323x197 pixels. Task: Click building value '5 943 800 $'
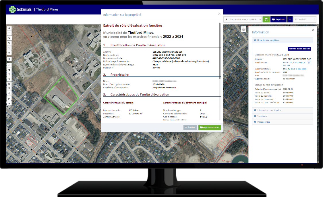[x=288, y=96]
